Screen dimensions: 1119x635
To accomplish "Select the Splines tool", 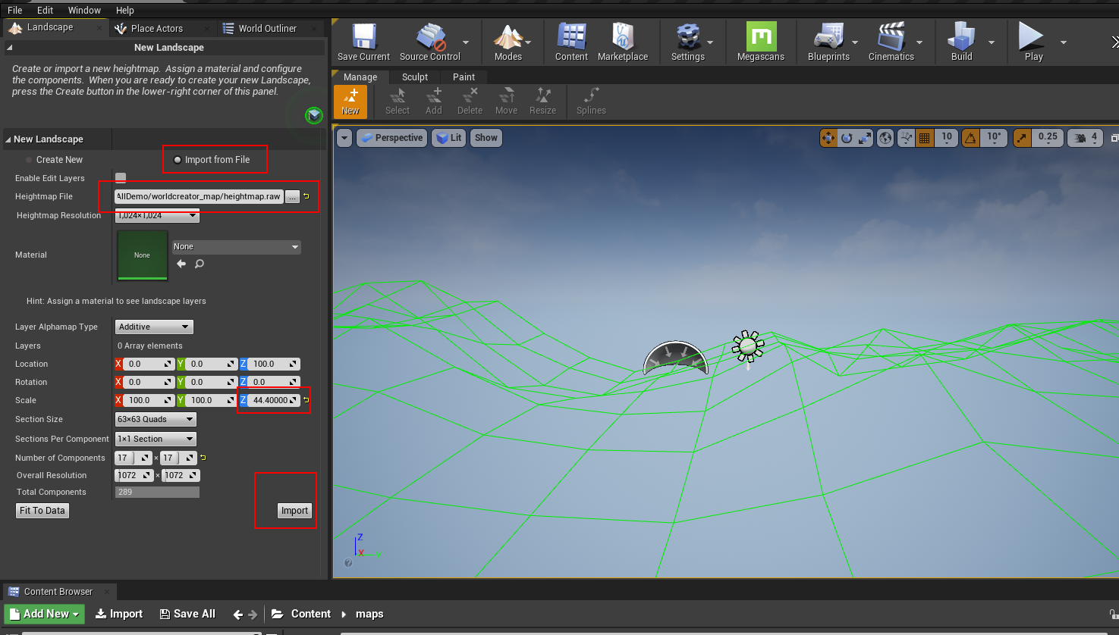I will click(591, 102).
